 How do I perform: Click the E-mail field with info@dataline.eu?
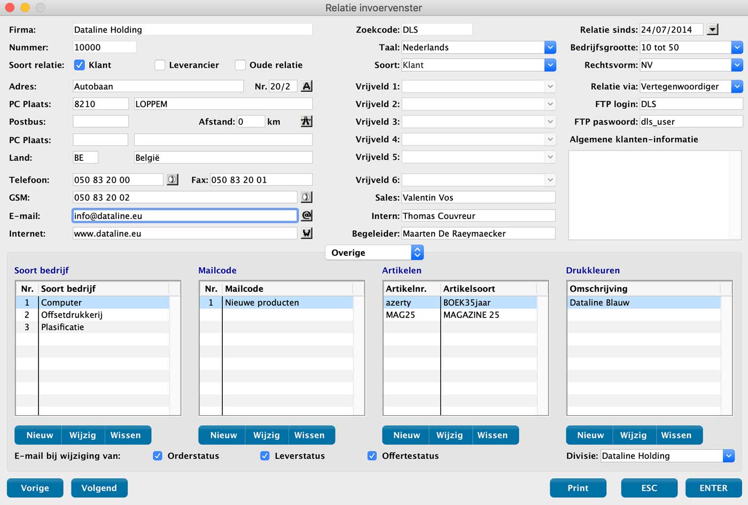tap(185, 215)
